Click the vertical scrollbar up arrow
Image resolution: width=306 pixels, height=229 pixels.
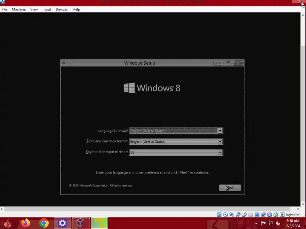pos(303,15)
